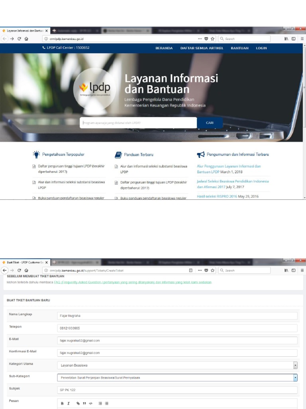Open a new tab in the bottom browser window
Viewport: 306px width, 409px height.
(x=54, y=262)
